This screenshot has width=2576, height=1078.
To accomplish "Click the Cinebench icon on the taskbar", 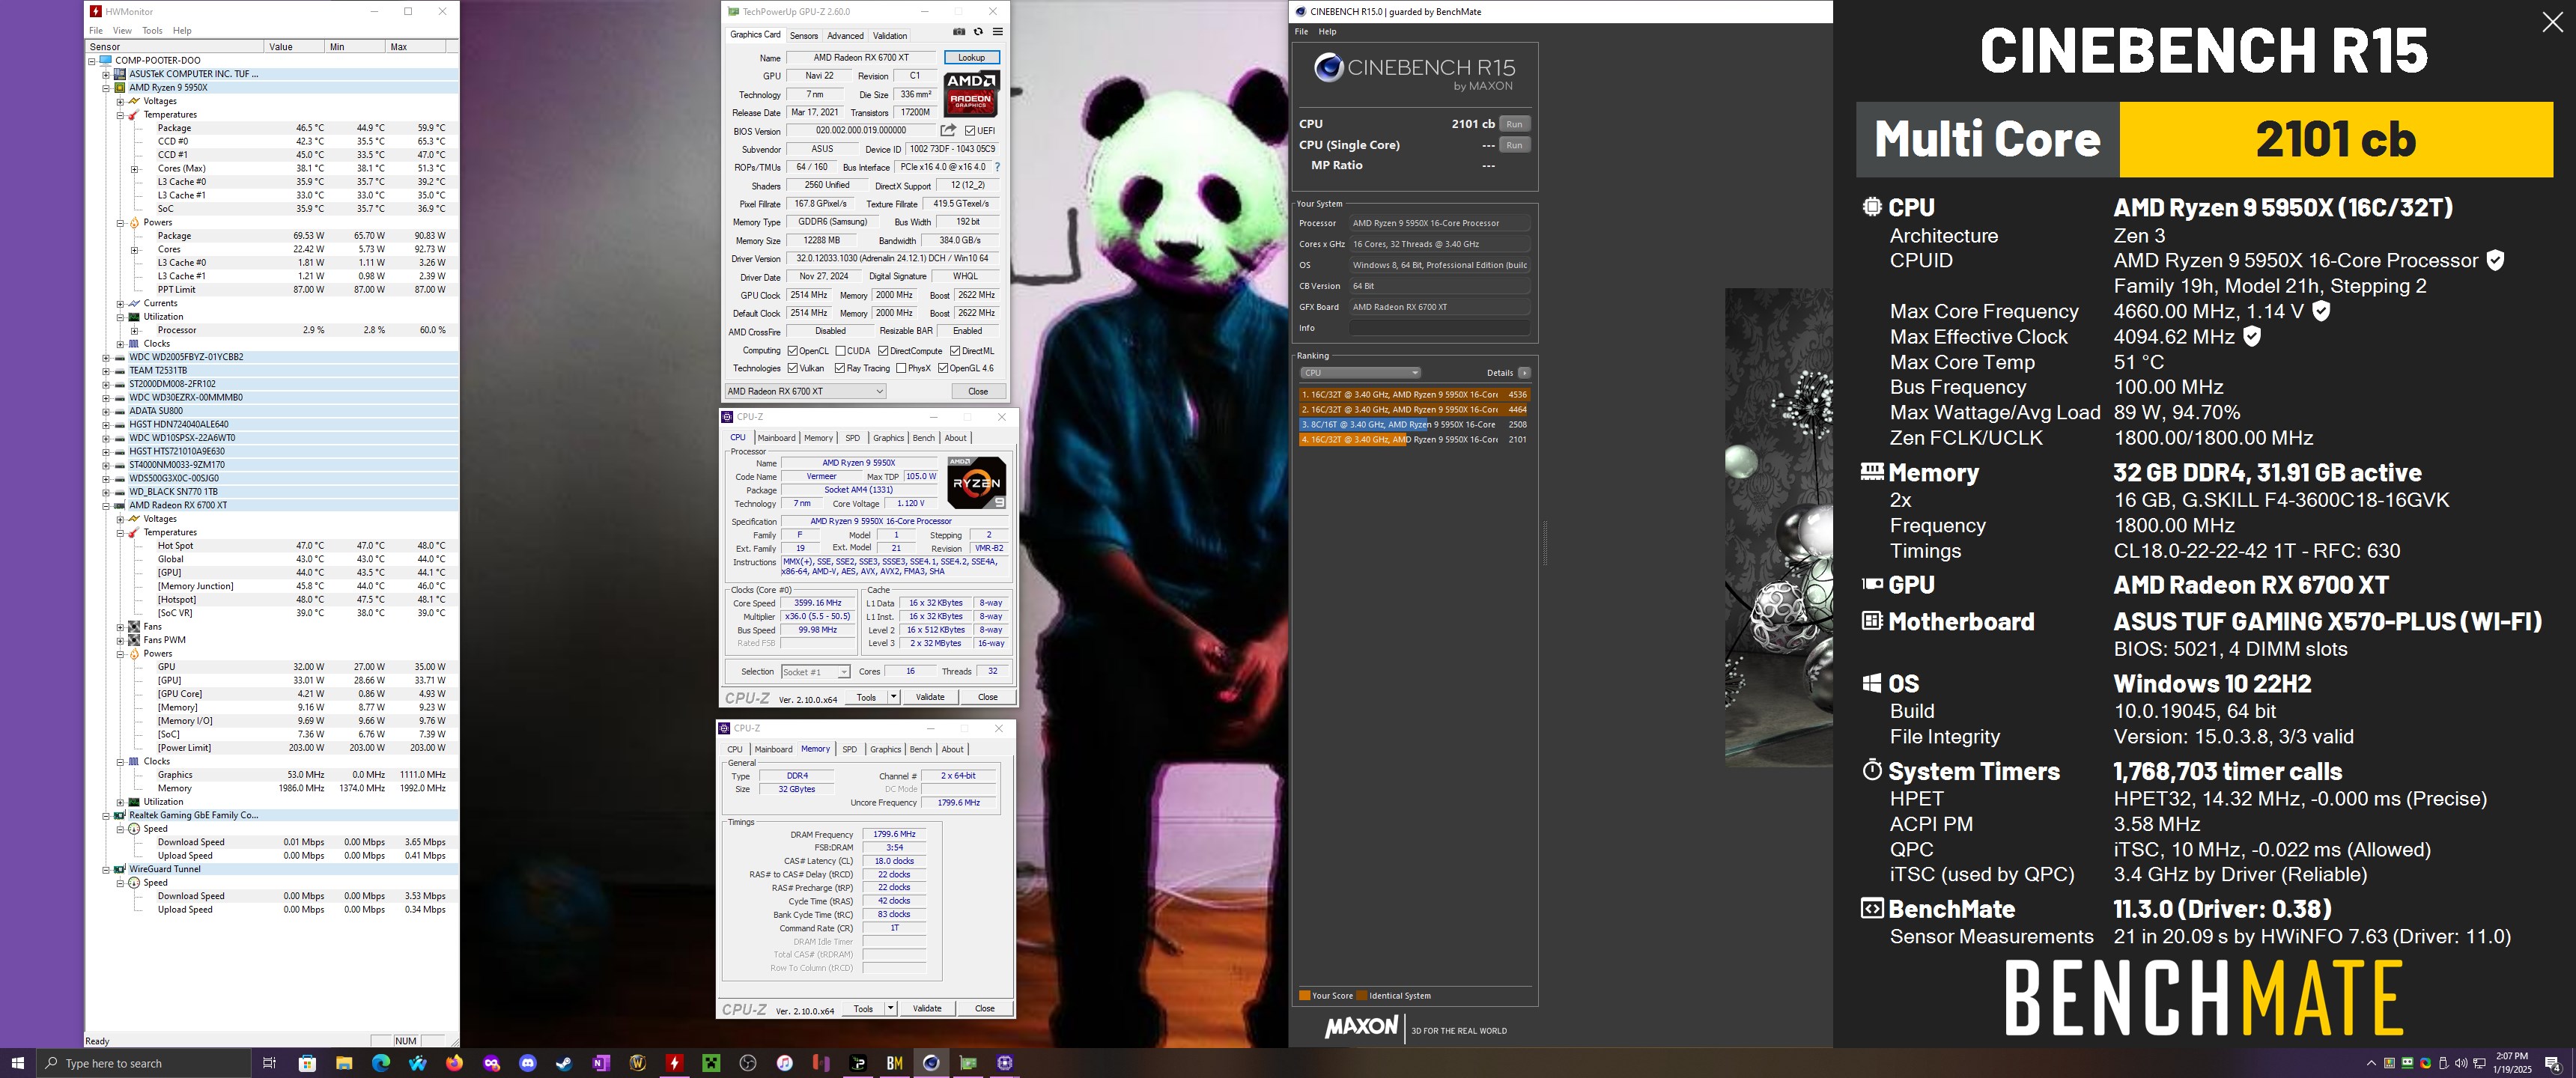I will [931, 1063].
